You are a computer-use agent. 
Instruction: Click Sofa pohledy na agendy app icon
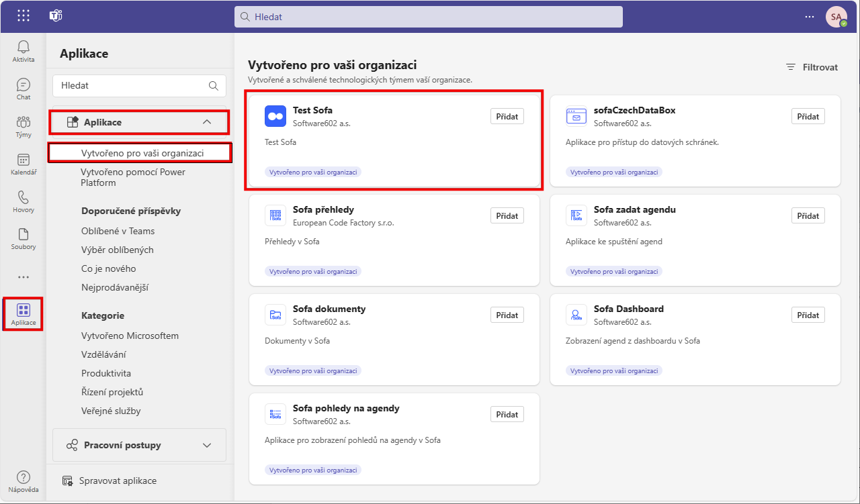click(275, 414)
